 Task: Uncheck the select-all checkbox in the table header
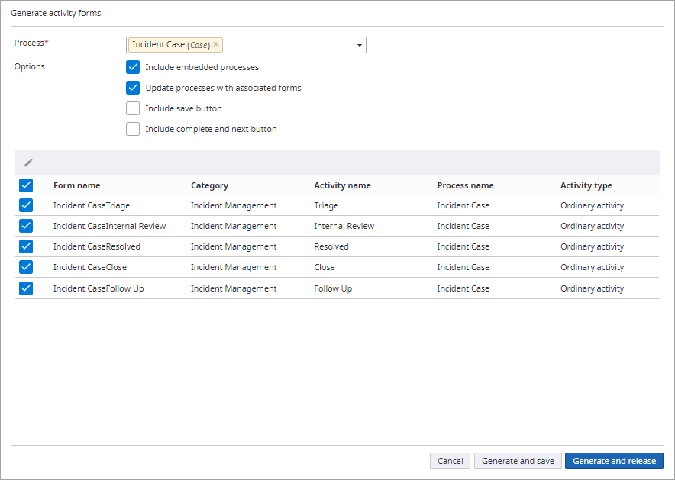[26, 185]
